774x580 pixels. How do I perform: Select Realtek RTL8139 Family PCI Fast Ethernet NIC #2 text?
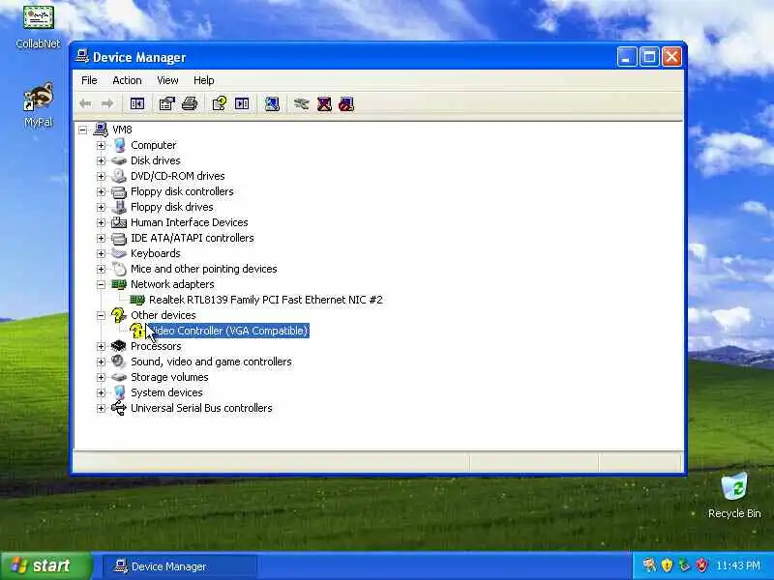click(265, 300)
